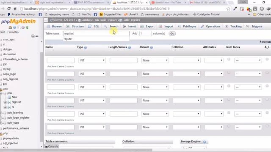Click the eyedropper color picker extension icon
Screen dimensions: 271x152
235,8
